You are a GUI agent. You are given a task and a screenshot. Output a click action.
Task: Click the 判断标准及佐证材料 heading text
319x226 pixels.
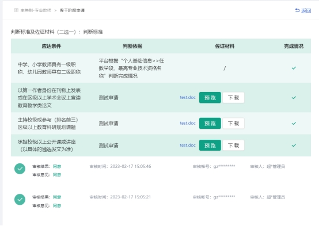[x=57, y=32]
